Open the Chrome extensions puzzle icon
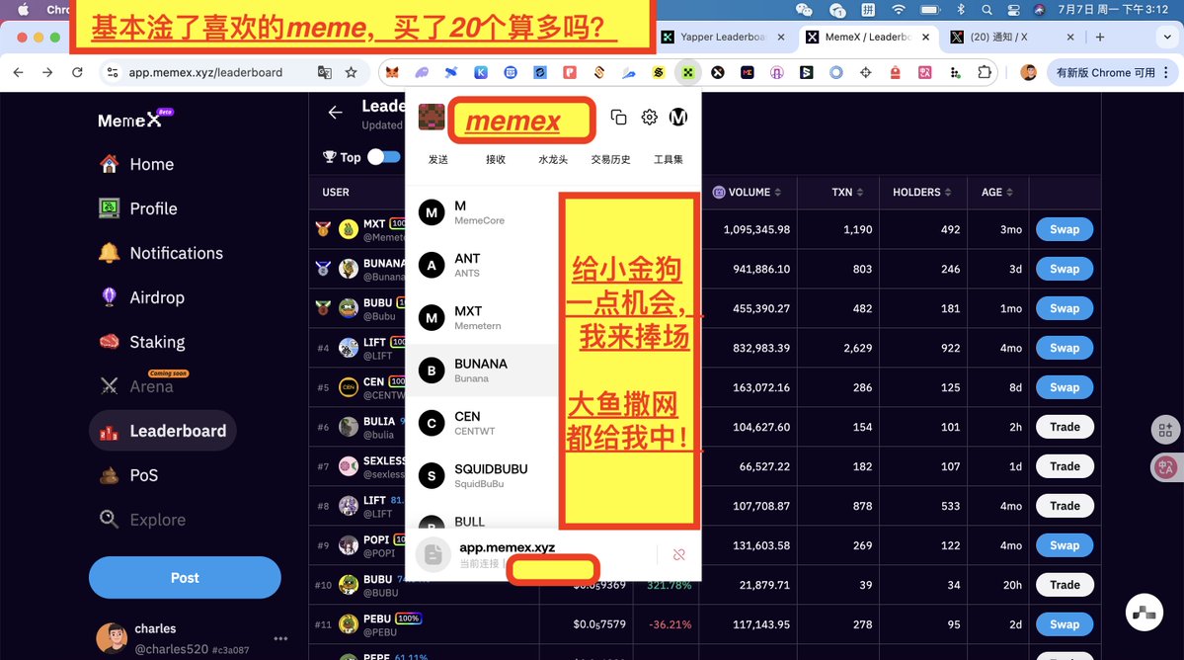The width and height of the screenshot is (1184, 660). [985, 72]
